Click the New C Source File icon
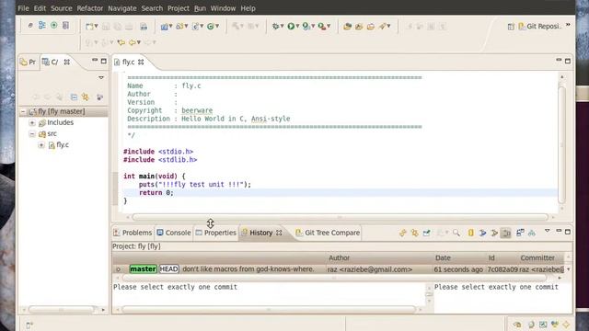Image resolution: width=589 pixels, height=331 pixels. (x=195, y=27)
